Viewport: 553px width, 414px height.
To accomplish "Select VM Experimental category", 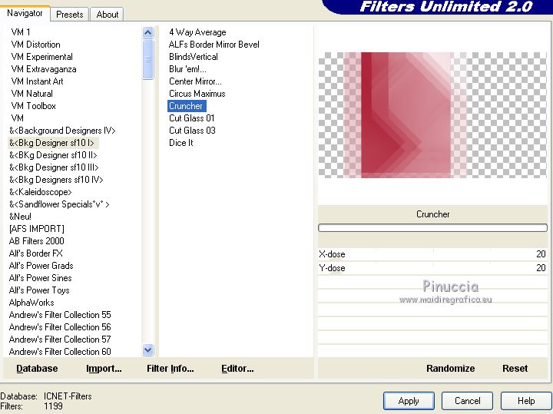I will click(41, 57).
